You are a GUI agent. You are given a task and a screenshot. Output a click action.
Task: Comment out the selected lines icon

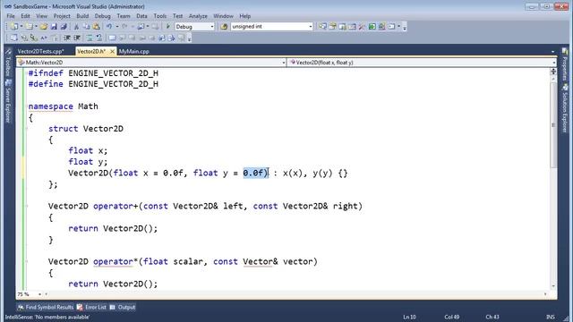(90, 38)
